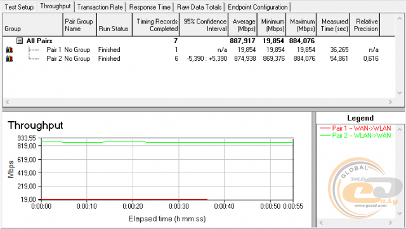Select the Pair 1 row
Image resolution: width=406 pixels, height=229 pixels.
point(199,49)
